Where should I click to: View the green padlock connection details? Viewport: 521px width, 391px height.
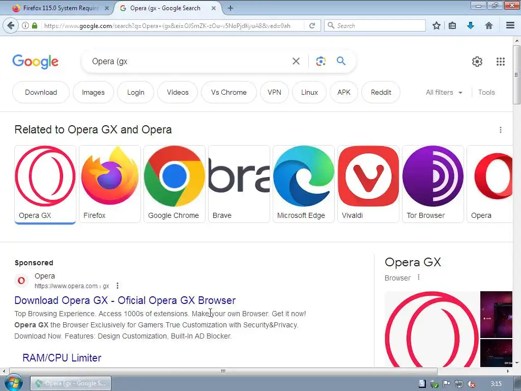coord(35,25)
